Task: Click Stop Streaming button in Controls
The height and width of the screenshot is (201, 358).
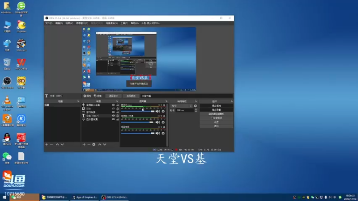Action: 216,106
